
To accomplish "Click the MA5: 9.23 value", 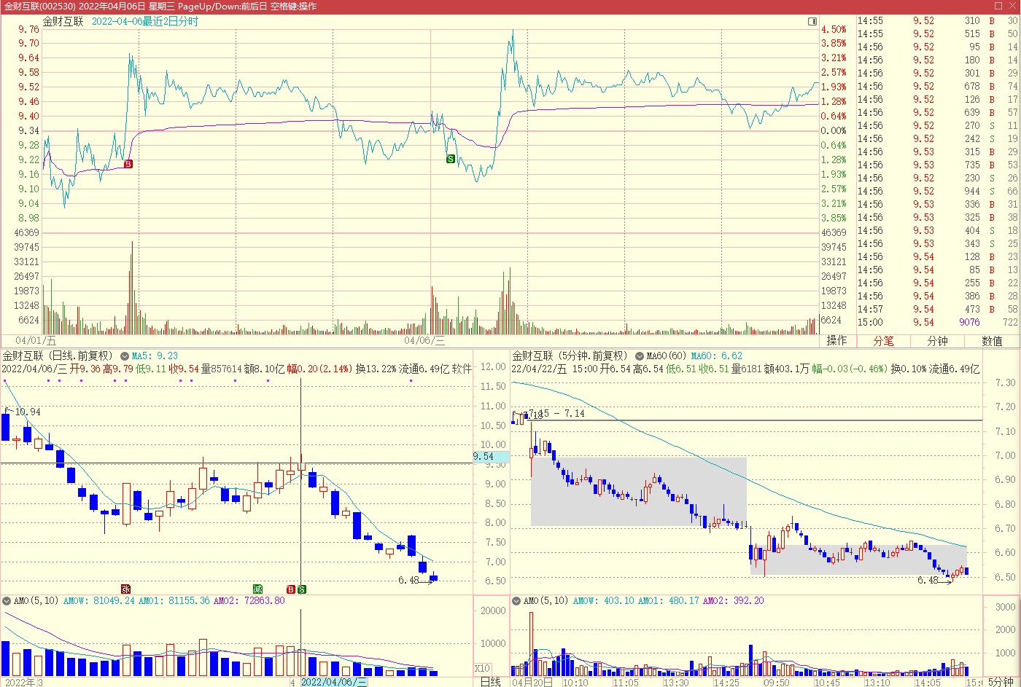I will (155, 356).
